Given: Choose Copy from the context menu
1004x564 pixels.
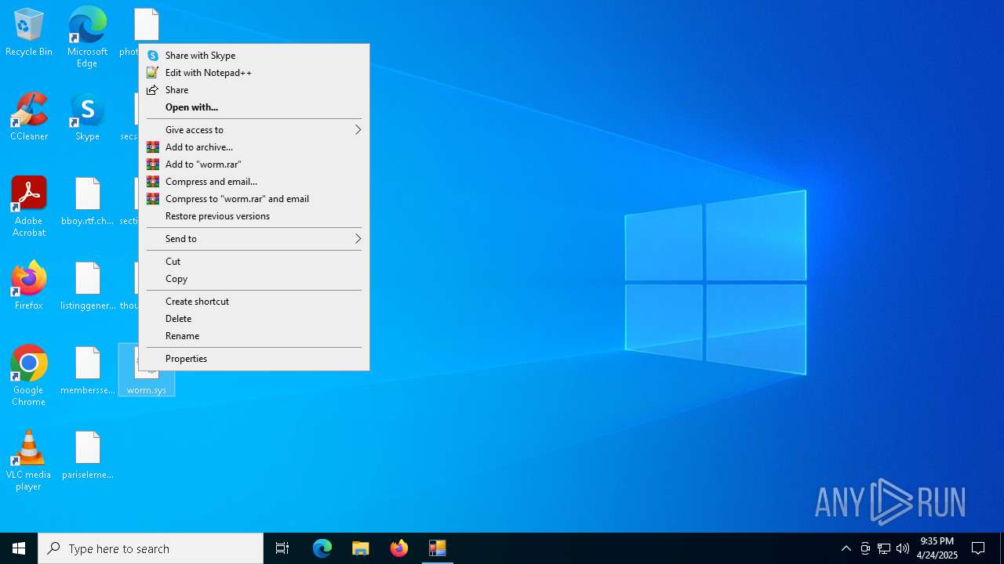Looking at the screenshot, I should pyautogui.click(x=254, y=279).
